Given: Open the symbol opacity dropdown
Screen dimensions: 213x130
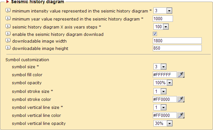Looking at the screenshot, I should (163, 83).
